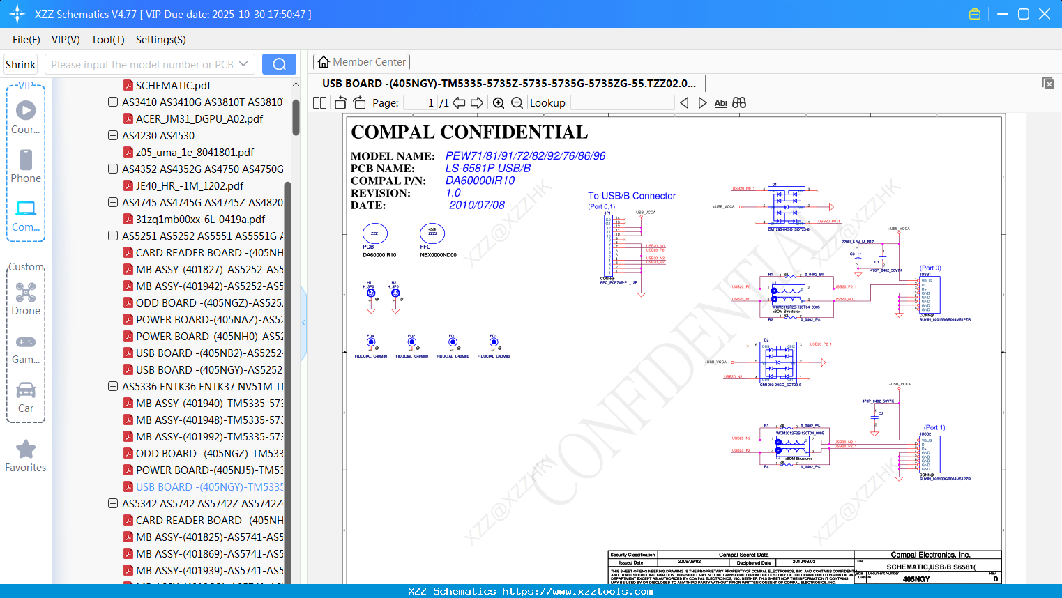Open the model number dropdown arrow
Screen dimensions: 1062x598
[x=243, y=64]
